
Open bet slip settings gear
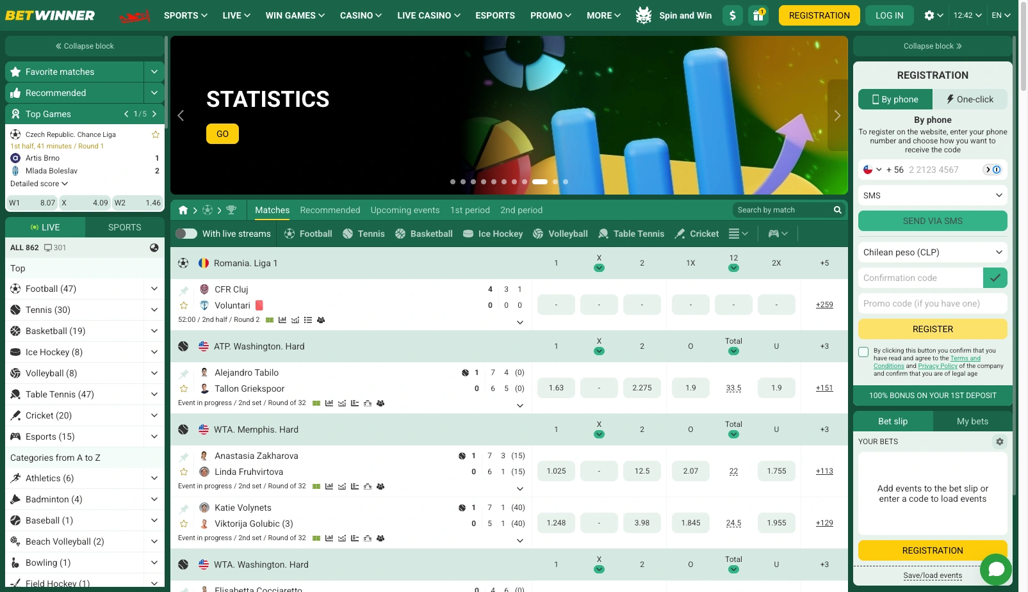(x=999, y=442)
